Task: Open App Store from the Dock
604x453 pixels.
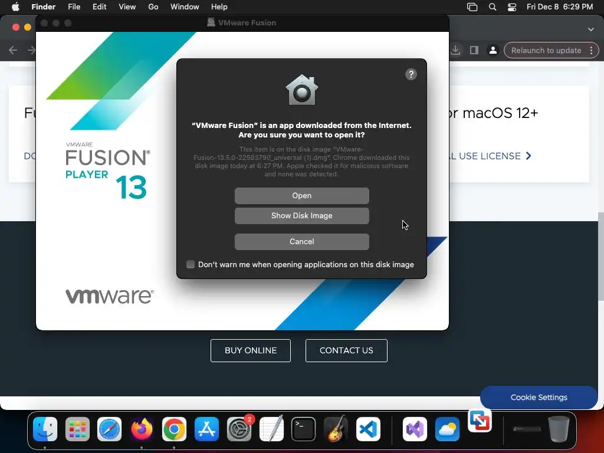Action: pos(206,429)
